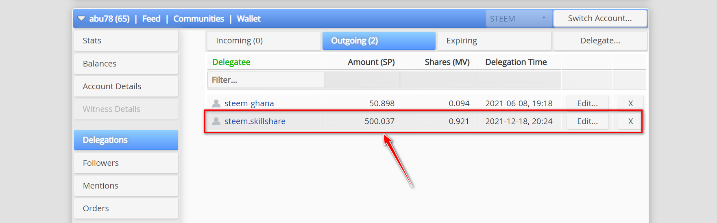Focus the Delegatee Filter input field
717x223 pixels.
tap(266, 80)
